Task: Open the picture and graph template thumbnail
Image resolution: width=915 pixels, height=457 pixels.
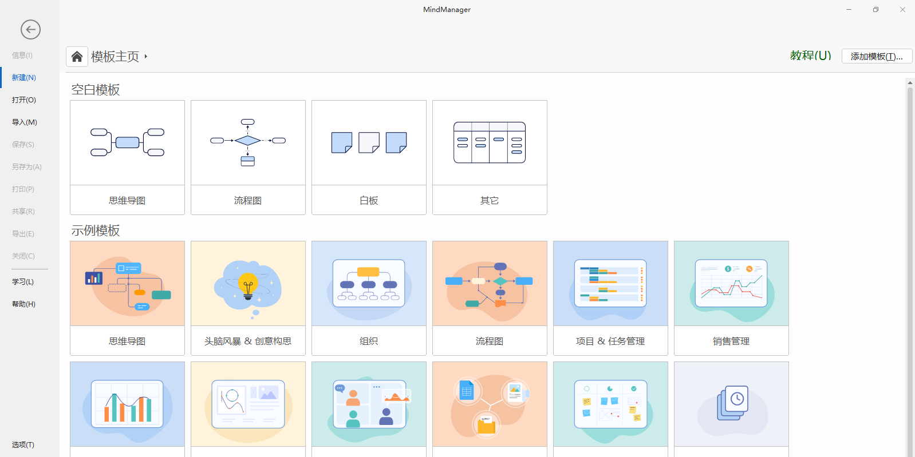Action: click(x=248, y=404)
